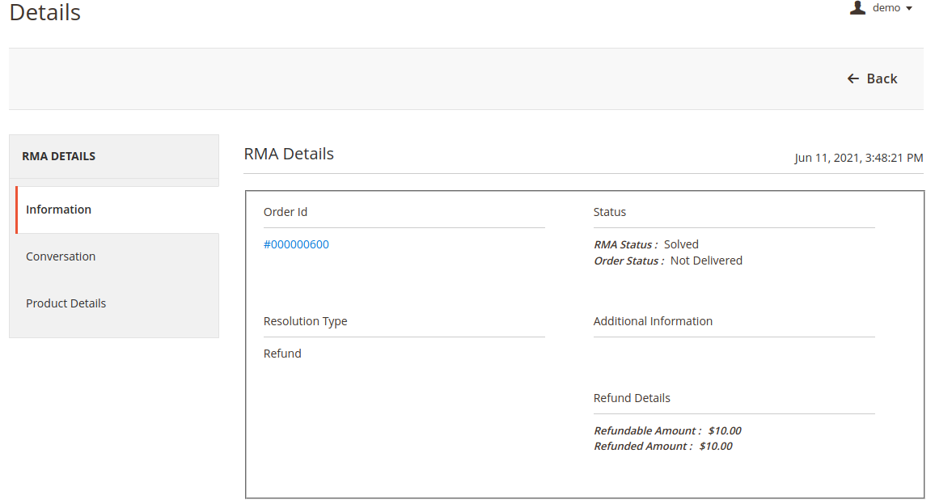Click the Details page title
The height and width of the screenshot is (500, 935).
click(44, 12)
